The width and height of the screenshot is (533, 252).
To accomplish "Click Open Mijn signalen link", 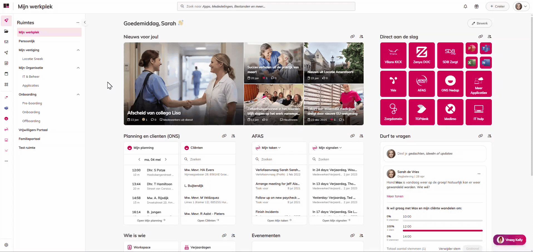I will point(336,220).
